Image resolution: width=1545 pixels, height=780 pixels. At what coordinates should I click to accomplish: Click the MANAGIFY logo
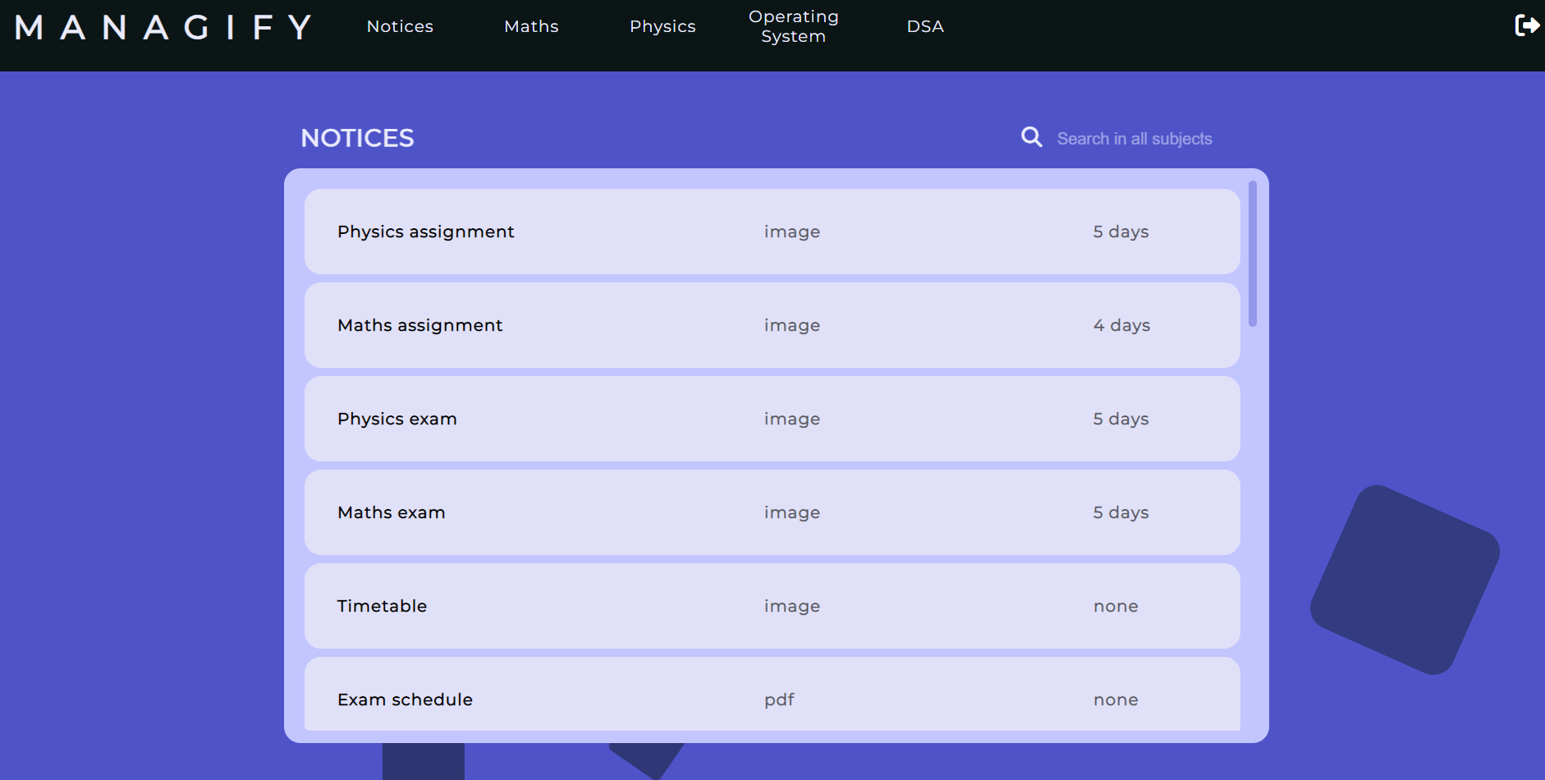[x=163, y=27]
